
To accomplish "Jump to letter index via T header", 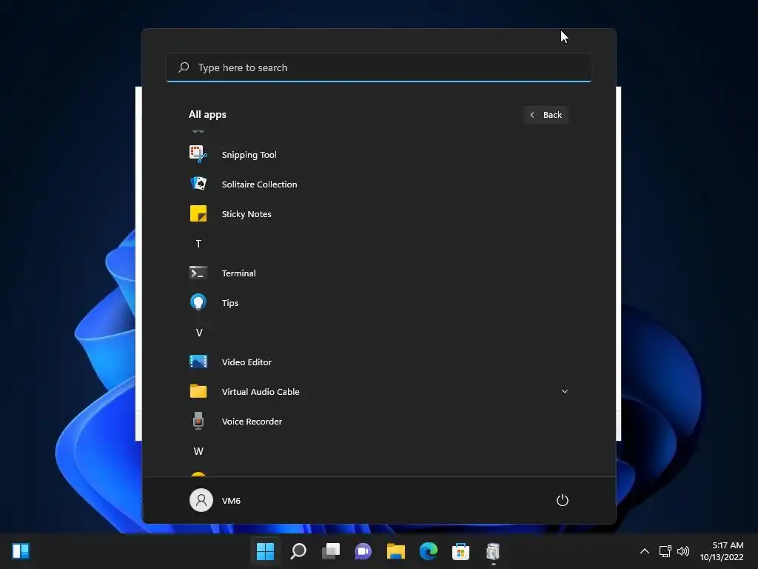I will [x=198, y=243].
